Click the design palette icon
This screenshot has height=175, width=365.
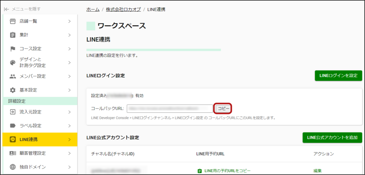pos(13,63)
